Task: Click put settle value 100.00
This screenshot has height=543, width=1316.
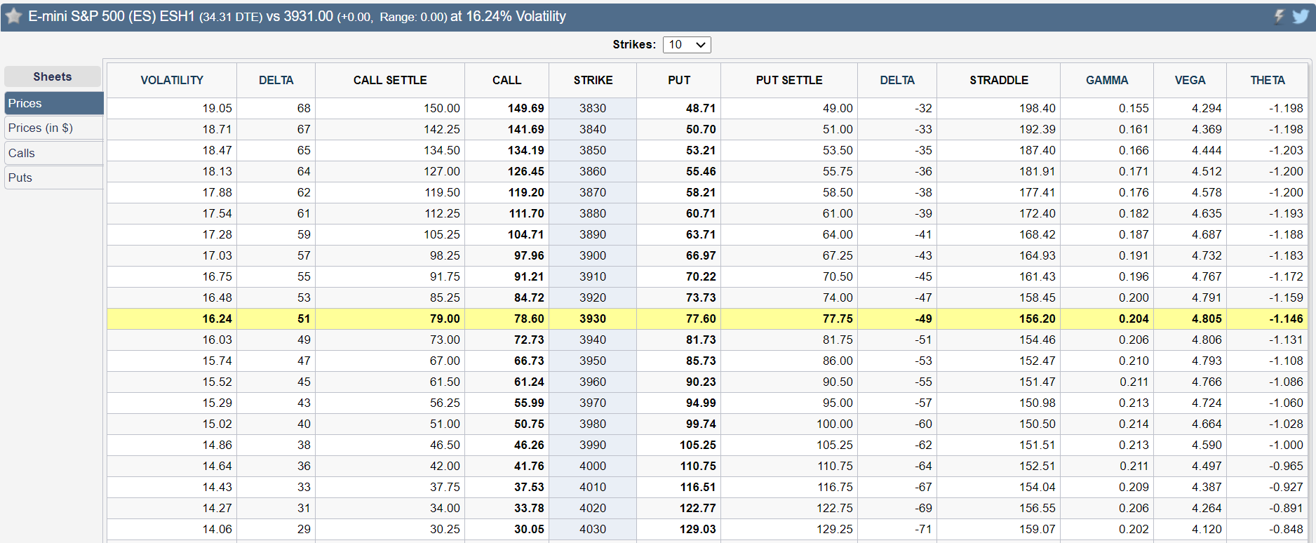Action: (835, 424)
